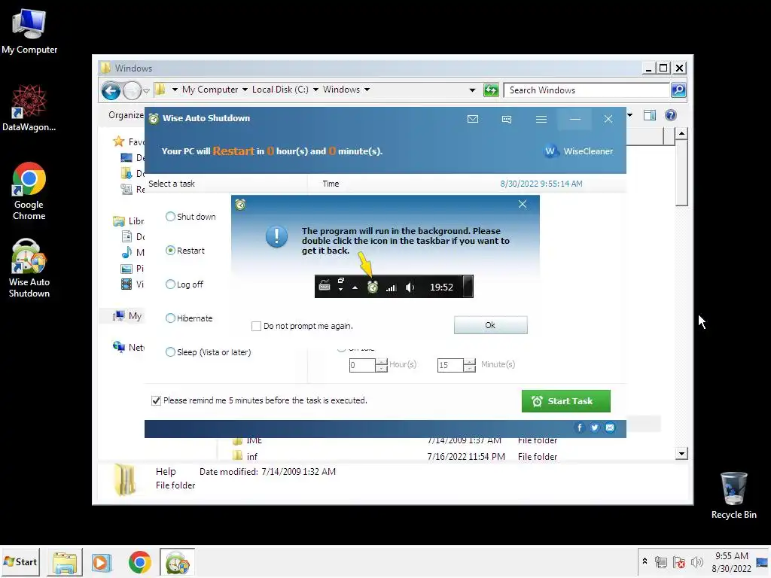Open the hamburger menu in Wise Auto Shutdown

pyautogui.click(x=541, y=119)
